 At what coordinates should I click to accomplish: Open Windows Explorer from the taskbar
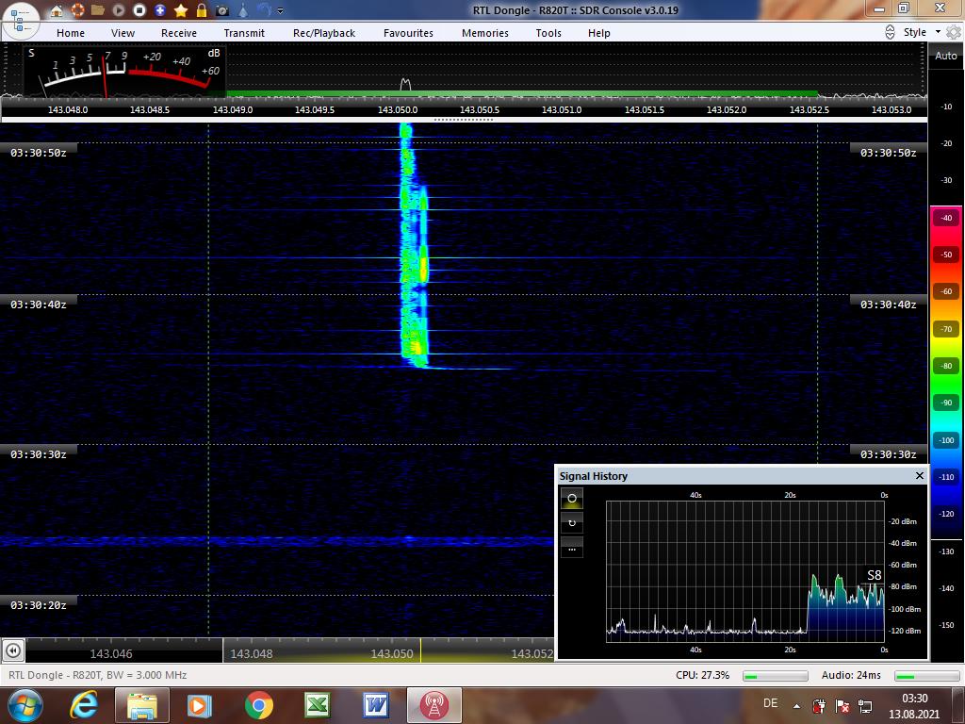141,705
